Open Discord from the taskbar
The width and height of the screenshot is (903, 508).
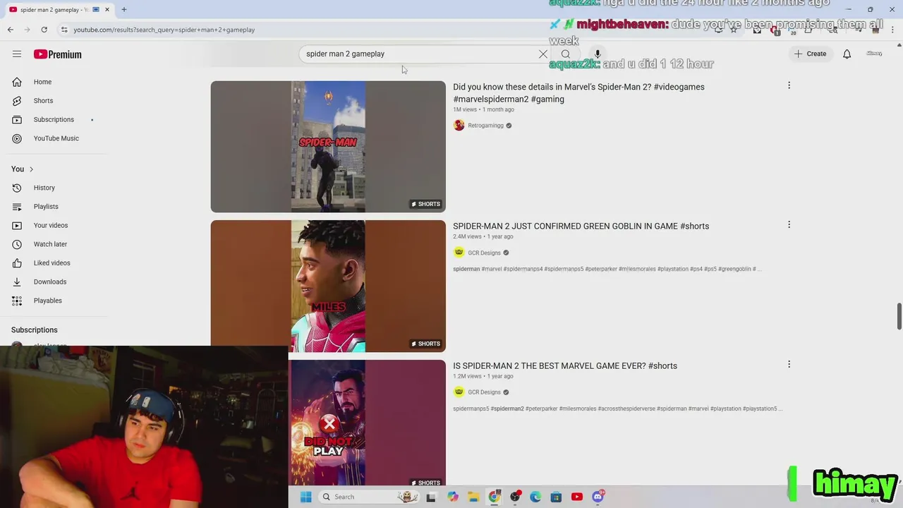598,497
